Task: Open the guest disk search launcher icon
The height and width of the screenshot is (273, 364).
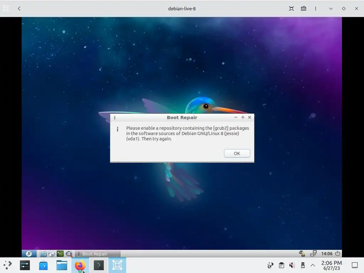Action: pyautogui.click(x=69, y=254)
